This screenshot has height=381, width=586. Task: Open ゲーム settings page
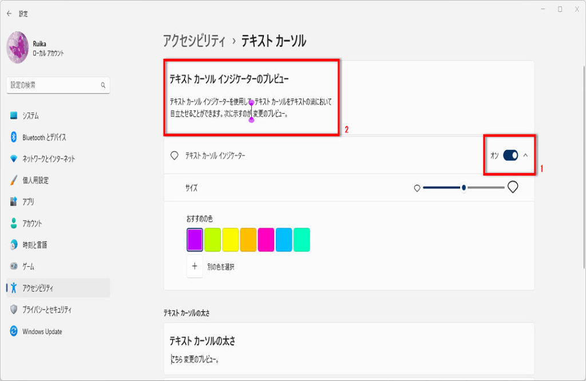click(28, 267)
